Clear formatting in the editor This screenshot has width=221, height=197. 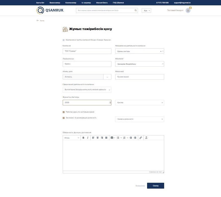click(146, 138)
